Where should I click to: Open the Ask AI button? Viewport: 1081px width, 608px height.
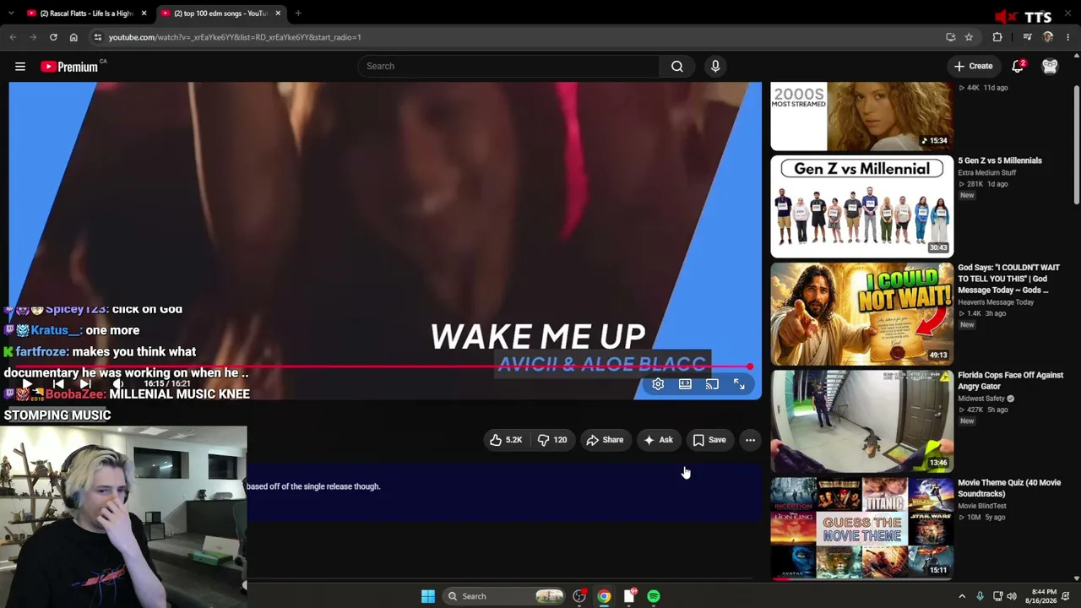click(x=658, y=440)
